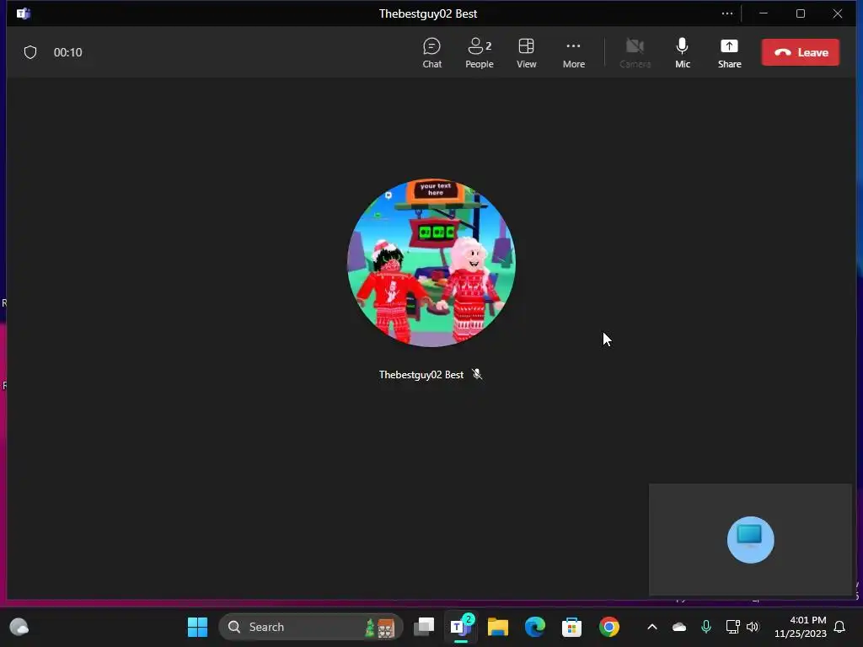Screen dimensions: 863x647
Task: Click the Teams logo in title bar
Action: (x=24, y=13)
